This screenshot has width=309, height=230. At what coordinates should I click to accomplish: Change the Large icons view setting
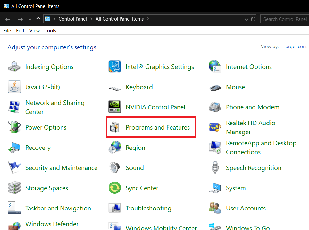pos(295,46)
